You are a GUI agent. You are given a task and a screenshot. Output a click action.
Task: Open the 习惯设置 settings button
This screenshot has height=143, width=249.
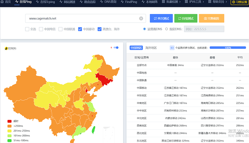[x=240, y=2]
